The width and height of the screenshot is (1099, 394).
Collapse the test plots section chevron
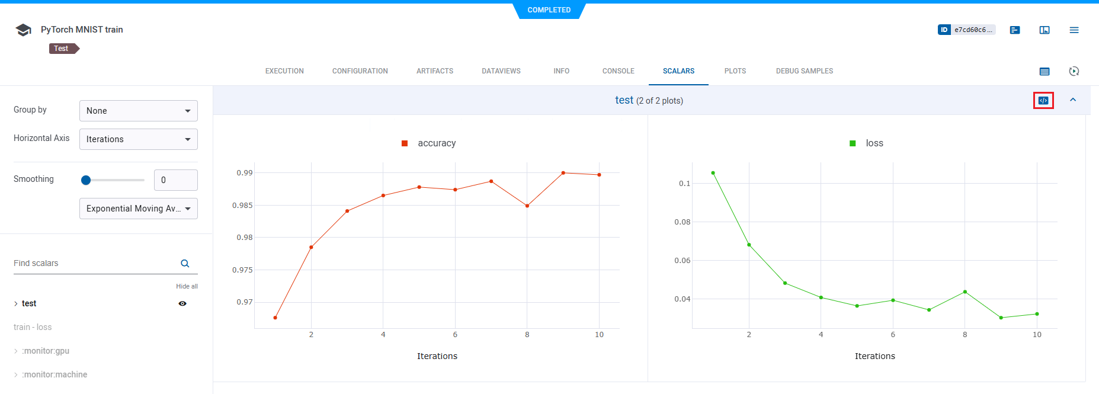click(x=1073, y=100)
